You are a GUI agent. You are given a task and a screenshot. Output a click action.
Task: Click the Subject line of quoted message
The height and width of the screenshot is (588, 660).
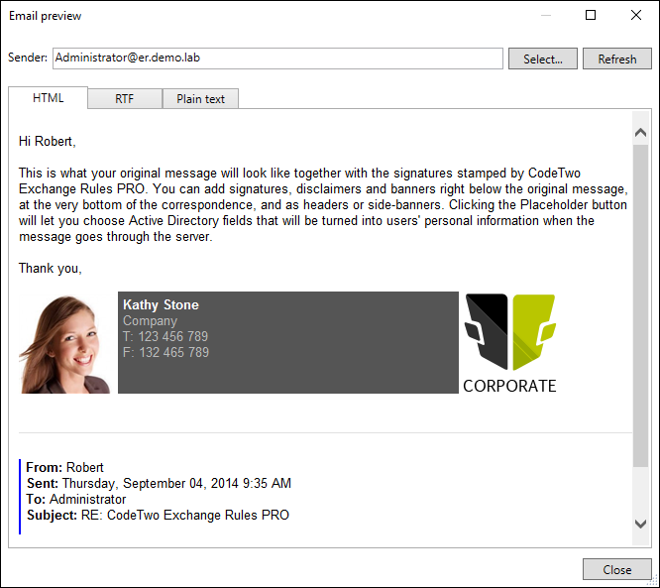(x=158, y=516)
